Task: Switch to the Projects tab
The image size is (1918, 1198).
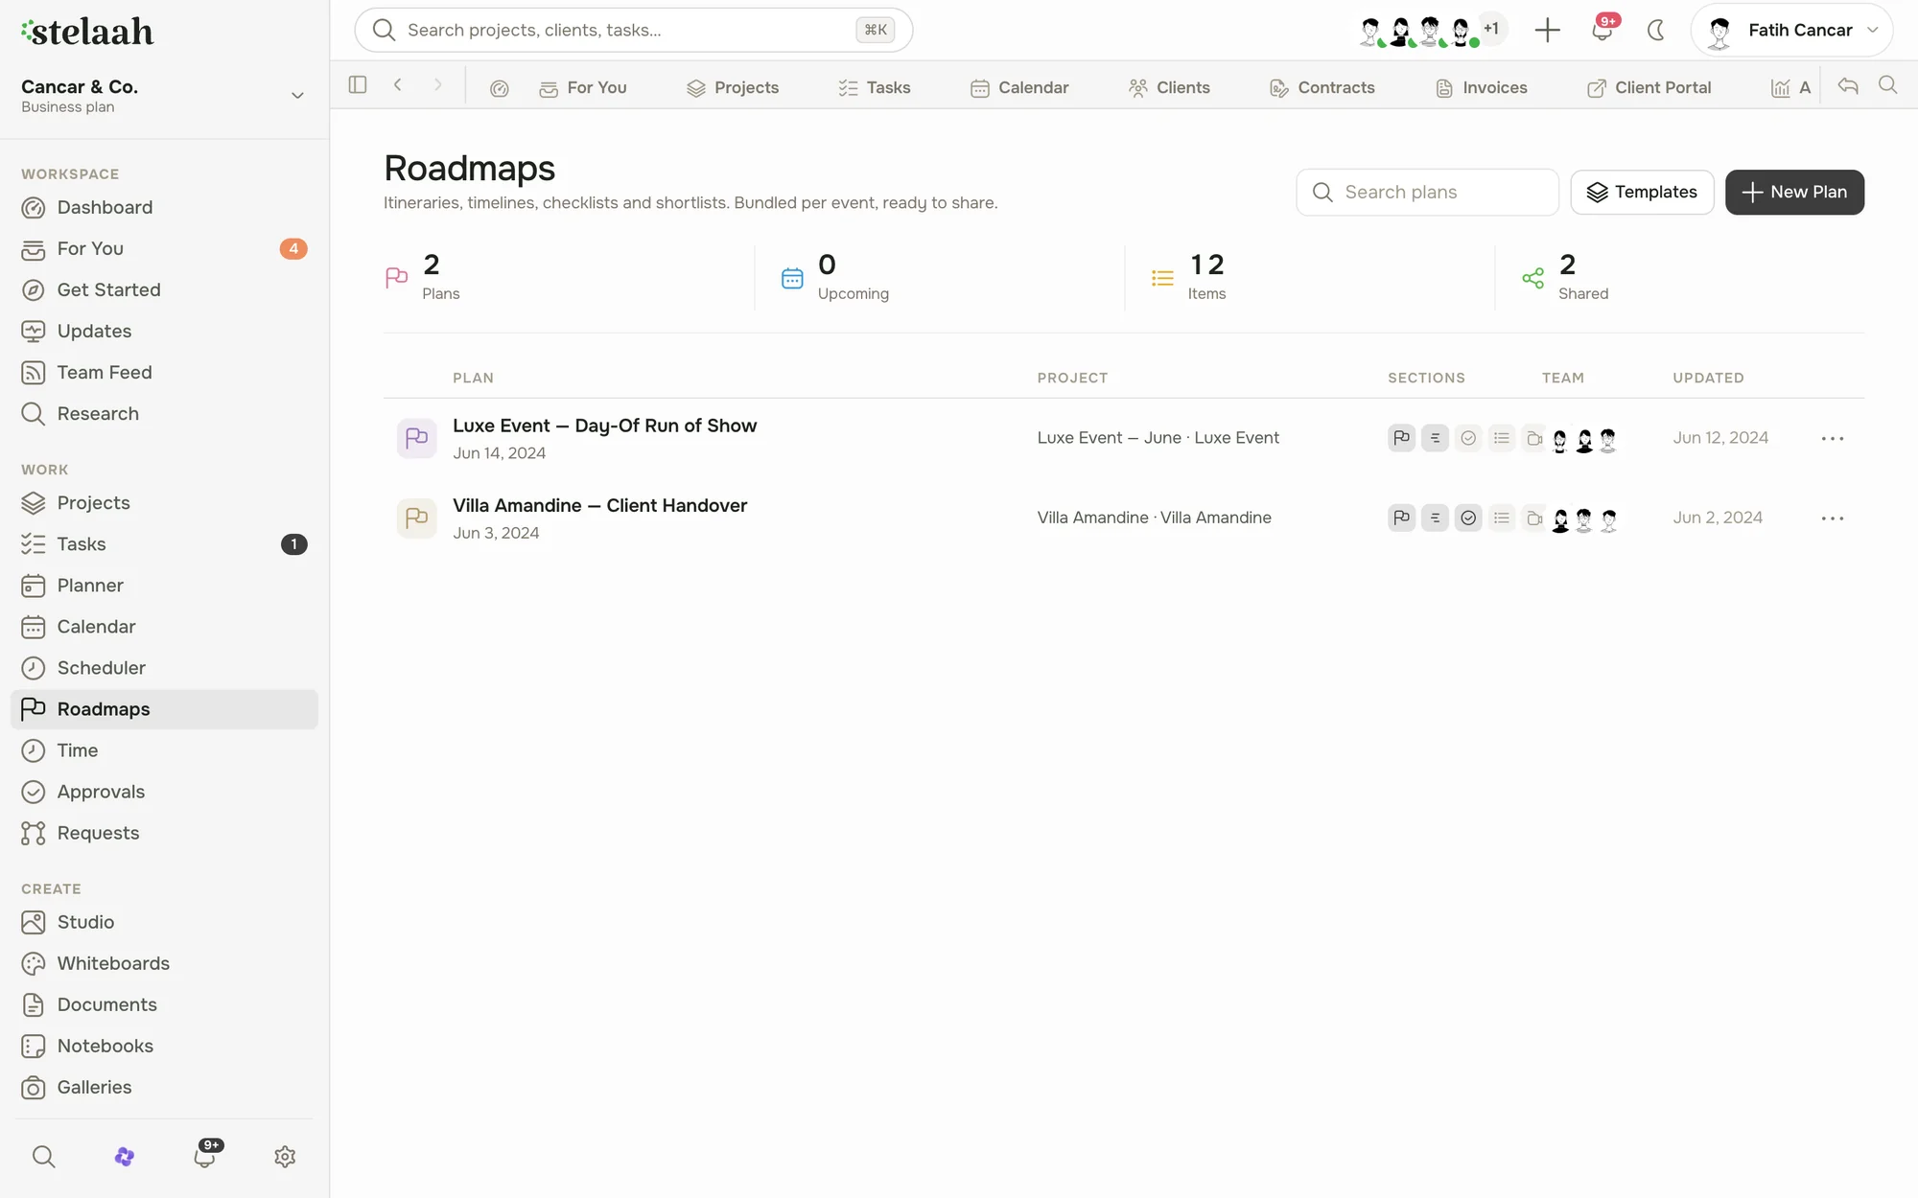Action: (733, 87)
